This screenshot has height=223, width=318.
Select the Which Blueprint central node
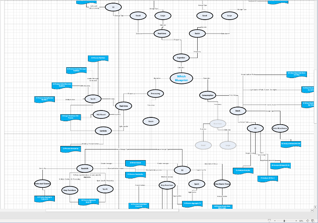tap(181, 78)
